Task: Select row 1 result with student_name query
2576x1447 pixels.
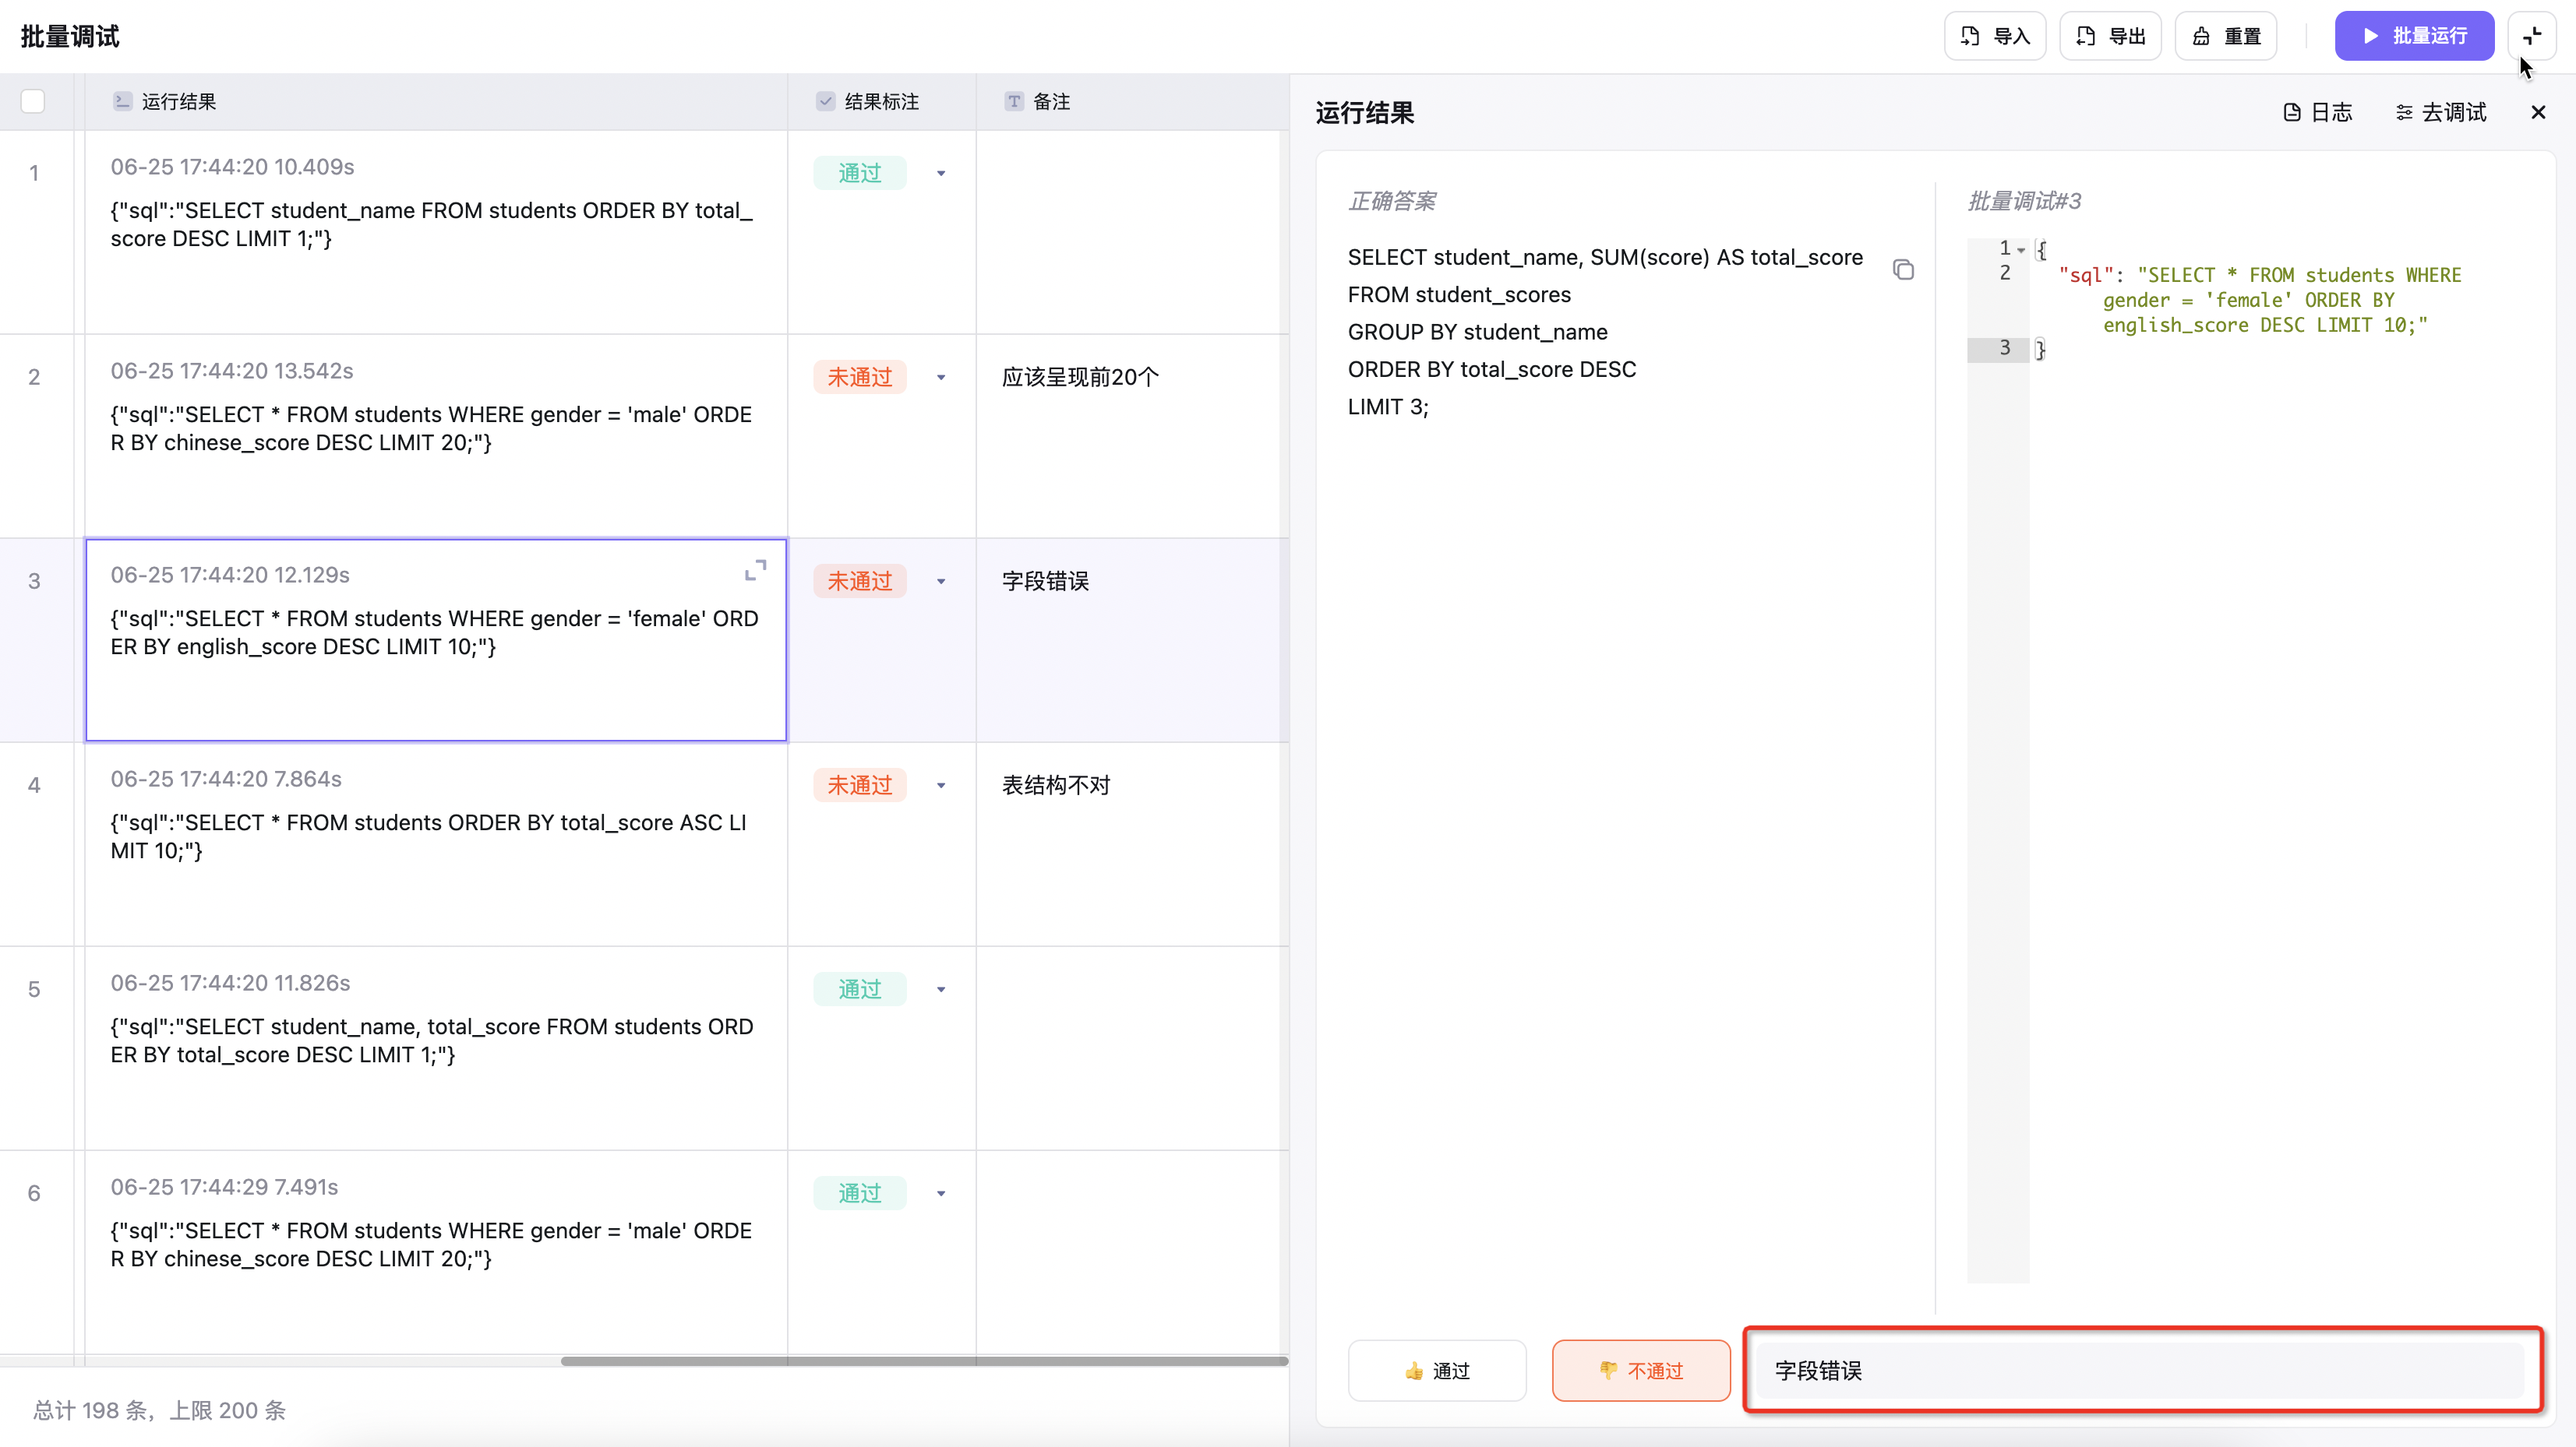Action: [436, 232]
